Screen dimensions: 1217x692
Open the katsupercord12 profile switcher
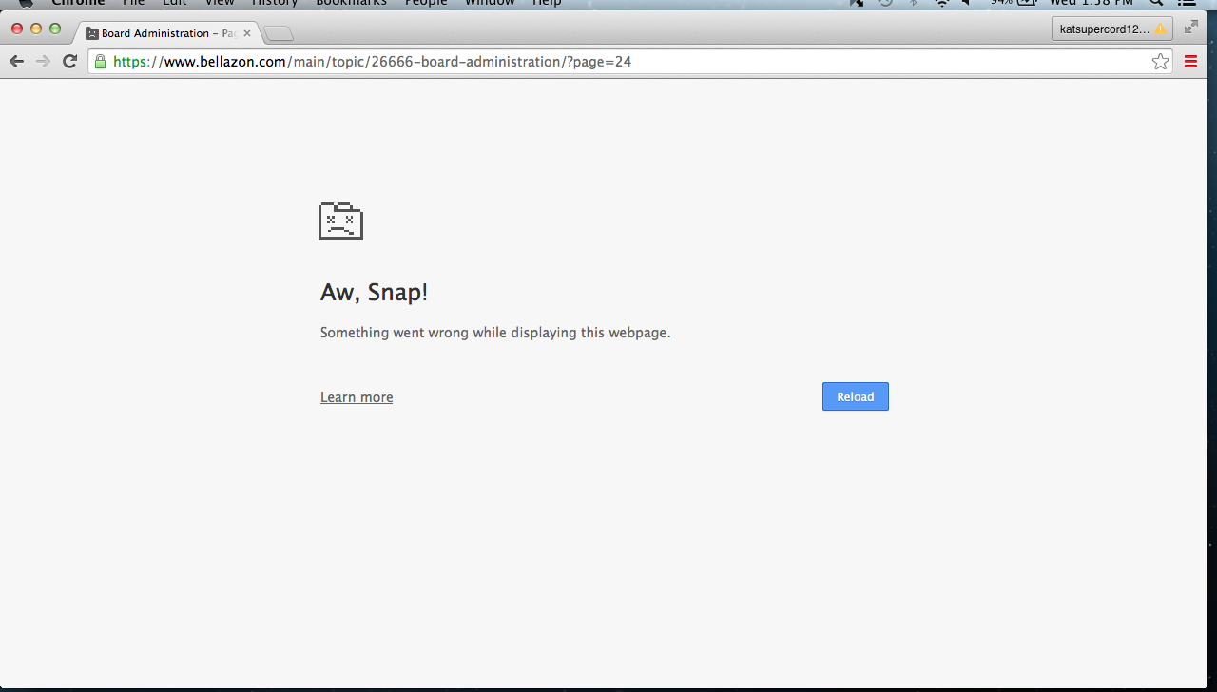[x=1111, y=29]
